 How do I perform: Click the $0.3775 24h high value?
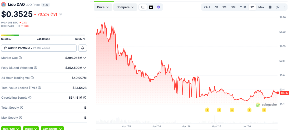(80, 39)
